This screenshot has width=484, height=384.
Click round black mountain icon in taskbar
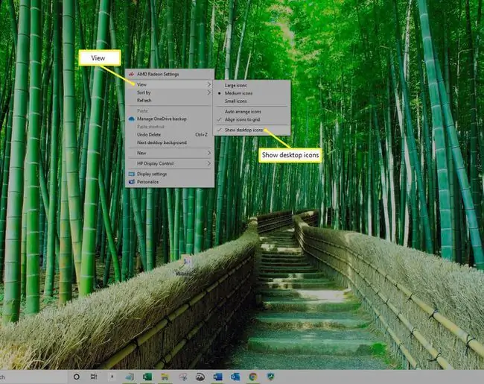coord(200,377)
